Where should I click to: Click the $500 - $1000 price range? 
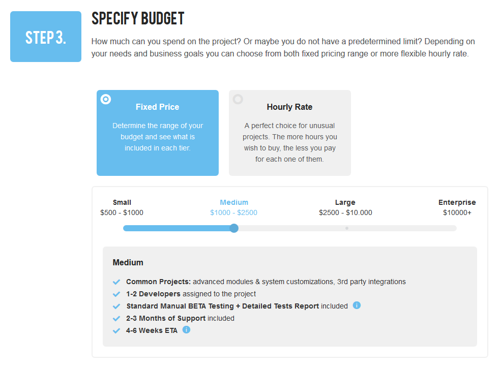tap(122, 212)
